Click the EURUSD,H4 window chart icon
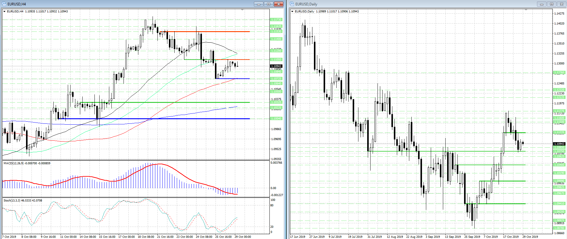567x239 pixels. click(4, 4)
